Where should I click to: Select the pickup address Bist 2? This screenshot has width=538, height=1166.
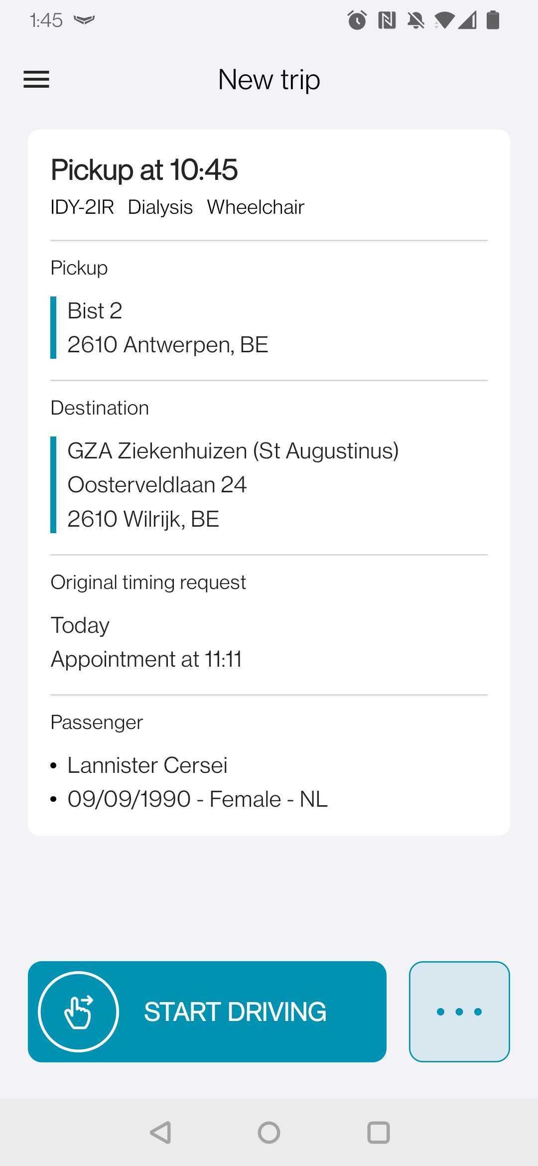point(95,310)
